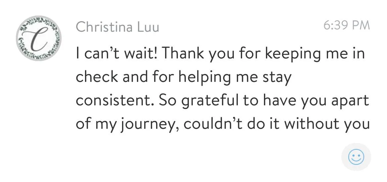The height and width of the screenshot is (182, 387).
Task: Click the phrase "keeping me in"
Action: coord(315,54)
